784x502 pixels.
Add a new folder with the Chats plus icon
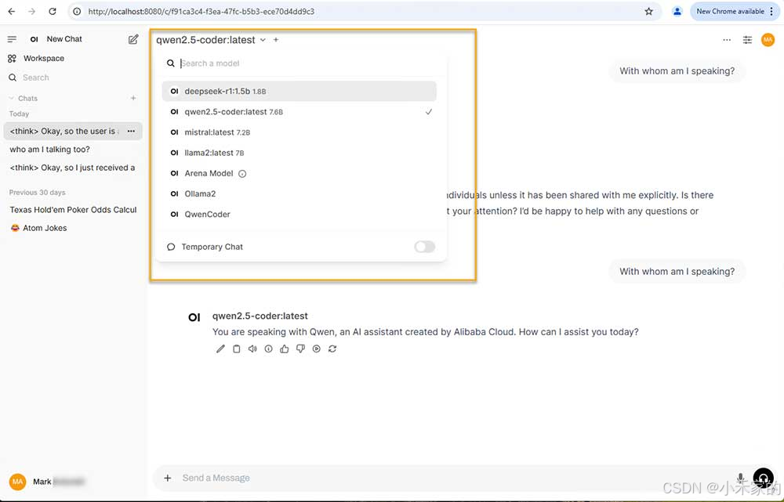(133, 98)
